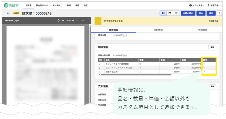Open the 設定 menu

pos(86,5)
